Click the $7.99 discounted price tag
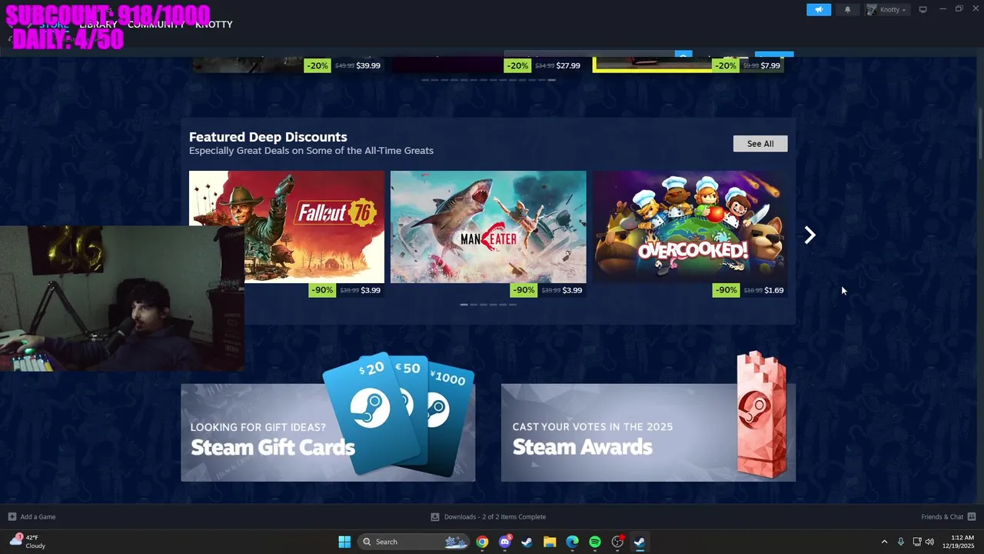The height and width of the screenshot is (554, 984). [x=770, y=65]
